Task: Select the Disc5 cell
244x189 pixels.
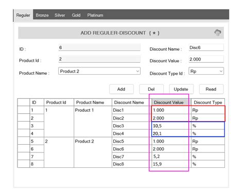Action: click(x=132, y=141)
